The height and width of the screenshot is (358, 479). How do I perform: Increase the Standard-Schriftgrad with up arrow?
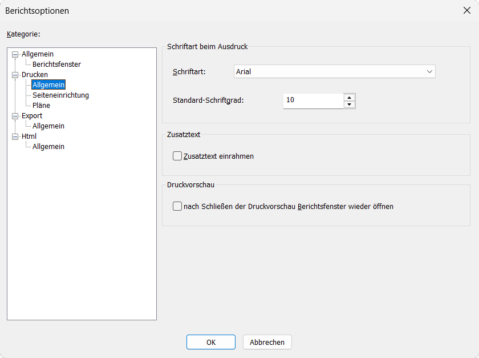[349, 98]
